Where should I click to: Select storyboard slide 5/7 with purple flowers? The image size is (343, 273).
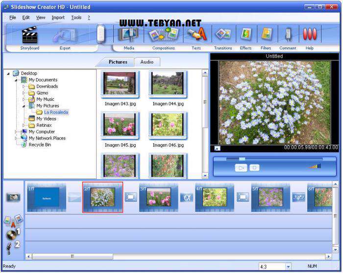click(270, 198)
